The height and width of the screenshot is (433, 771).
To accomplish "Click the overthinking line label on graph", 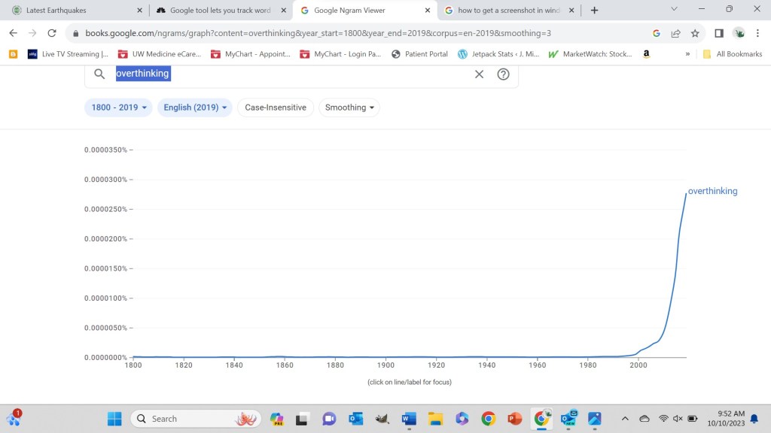I will click(x=712, y=191).
